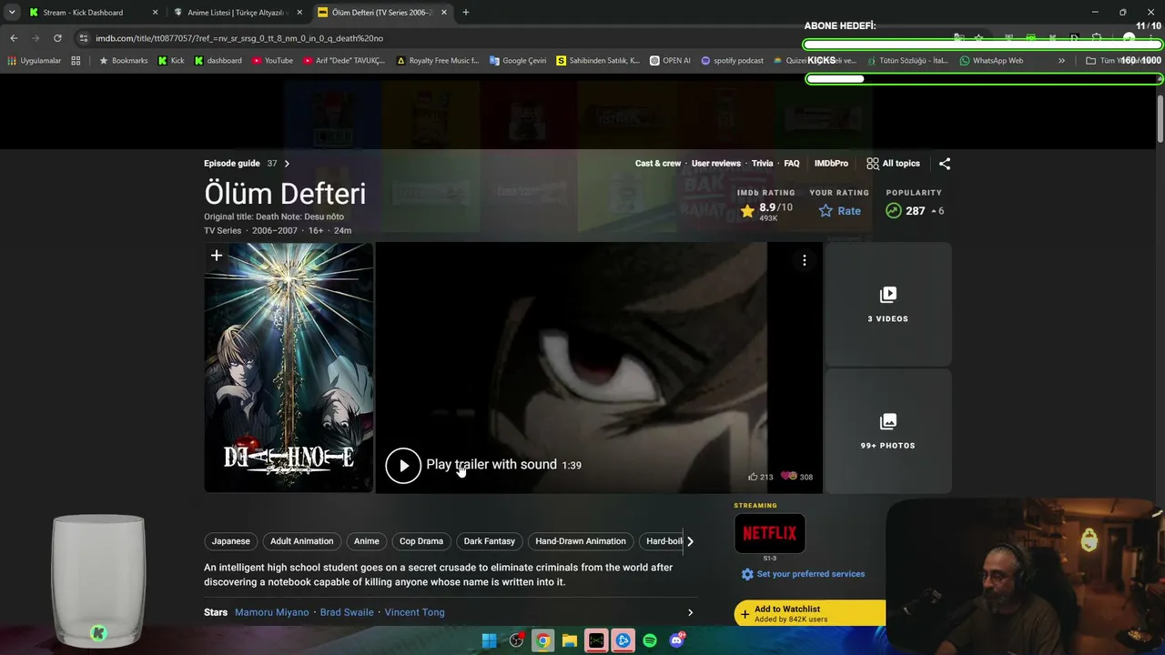1165x655 pixels.
Task: Open the Google Çeviri bookmark
Action: pos(518,61)
